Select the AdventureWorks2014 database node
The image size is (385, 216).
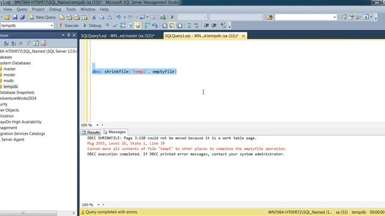pos(18,98)
